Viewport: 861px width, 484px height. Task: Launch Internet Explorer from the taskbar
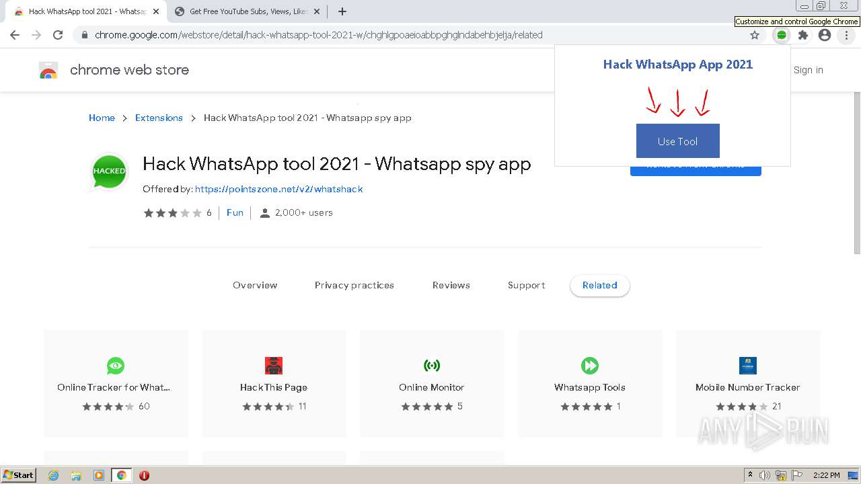pyautogui.click(x=53, y=475)
